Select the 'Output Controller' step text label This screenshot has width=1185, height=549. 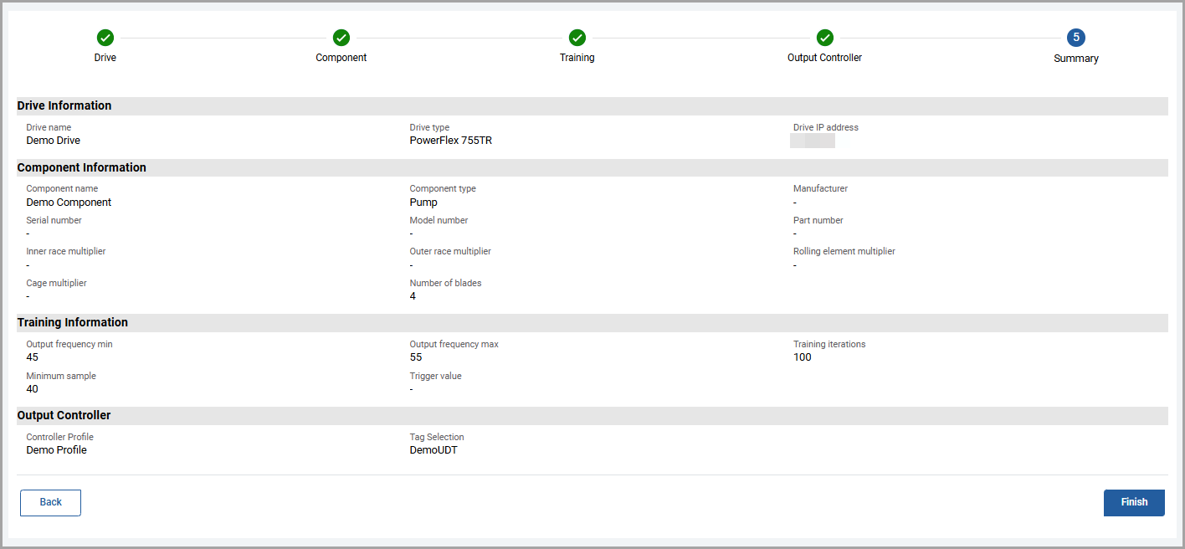pyautogui.click(x=824, y=58)
